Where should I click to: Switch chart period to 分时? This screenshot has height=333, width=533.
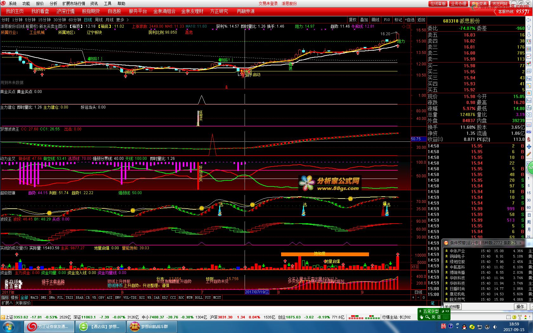click(x=5, y=20)
